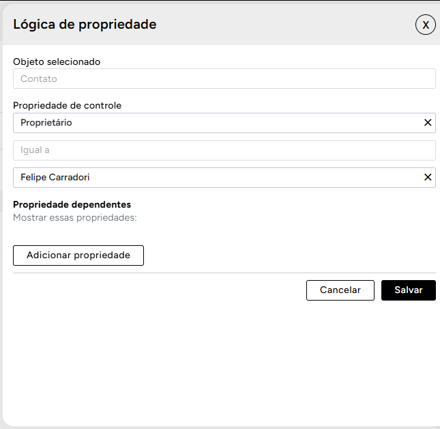The image size is (440, 429).
Task: Click the divider line above Cancelar
Action: (x=224, y=273)
